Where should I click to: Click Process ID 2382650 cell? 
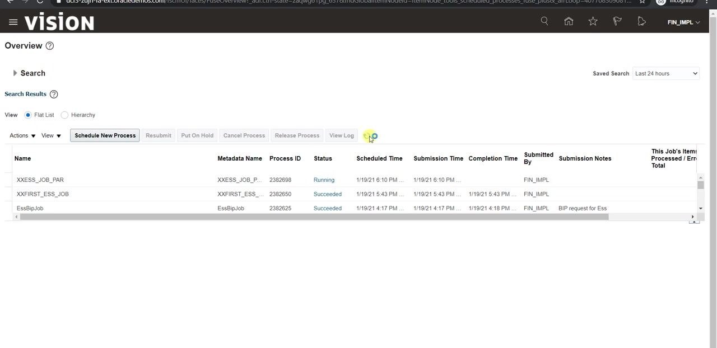(x=280, y=194)
